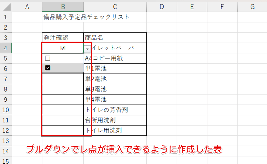Viewport: 267px width, 164px height.
Task: Select the トイレ用洗剤 cell
Action: 115,131
